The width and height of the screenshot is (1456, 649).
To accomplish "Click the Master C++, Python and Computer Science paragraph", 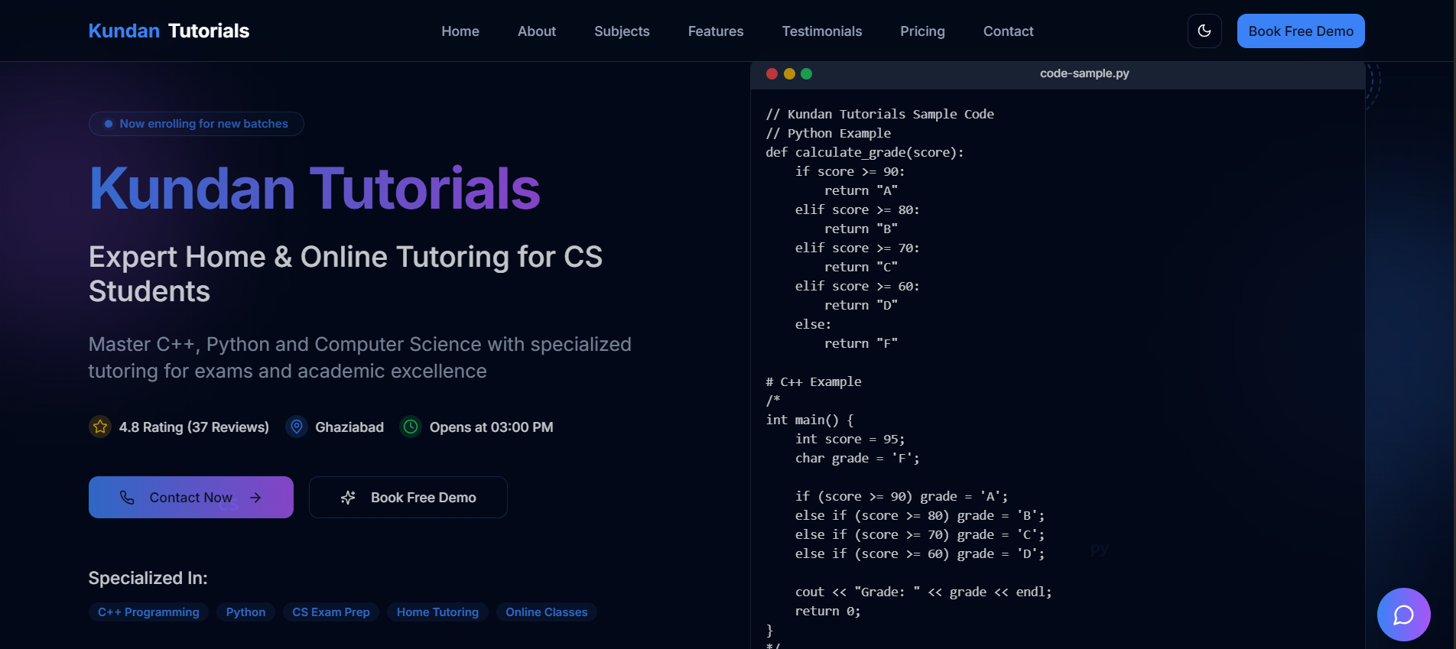I will pos(360,357).
